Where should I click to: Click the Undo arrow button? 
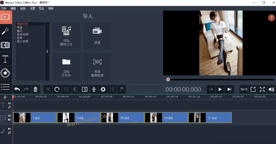point(17,89)
